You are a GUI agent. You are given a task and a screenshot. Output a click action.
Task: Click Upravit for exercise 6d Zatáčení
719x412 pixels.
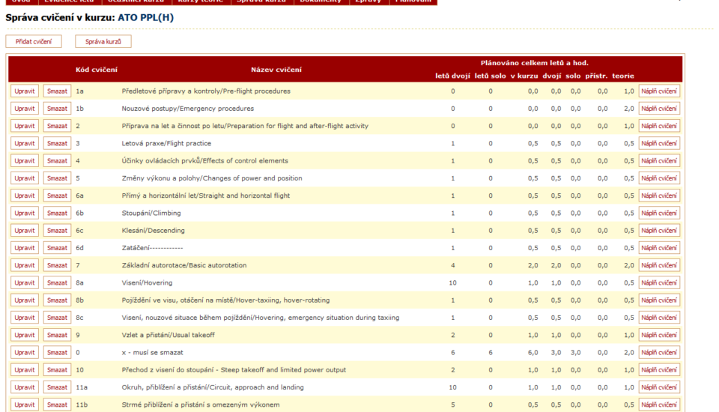[24, 248]
